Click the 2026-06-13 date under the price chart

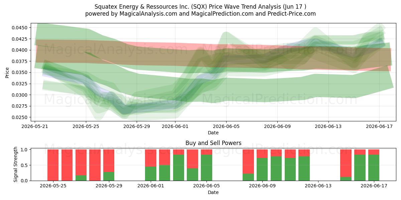click(328, 126)
